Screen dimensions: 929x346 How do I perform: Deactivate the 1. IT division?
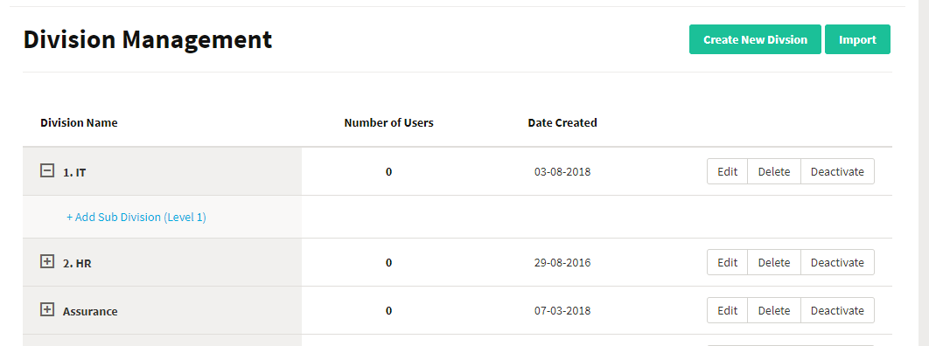(837, 171)
